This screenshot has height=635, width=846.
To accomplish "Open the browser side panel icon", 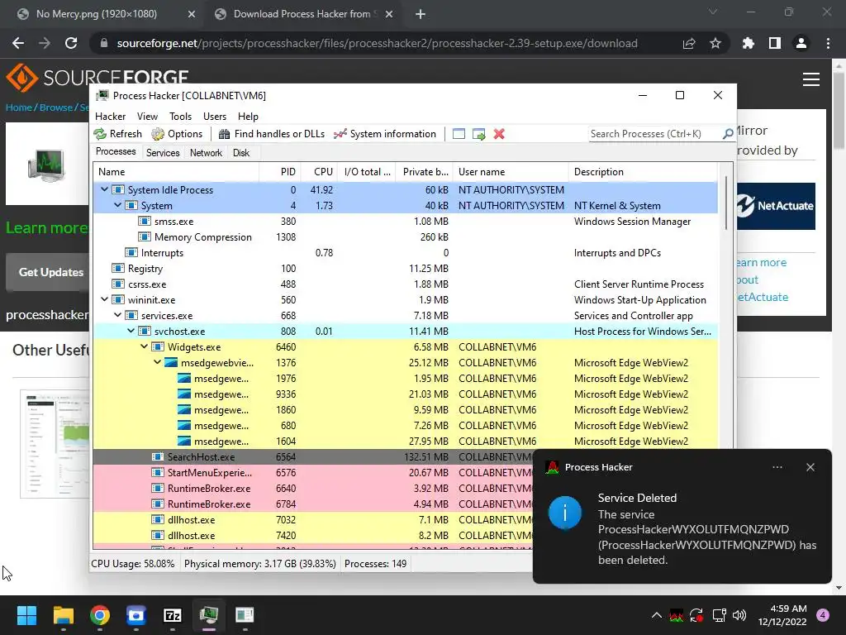I will [x=775, y=43].
